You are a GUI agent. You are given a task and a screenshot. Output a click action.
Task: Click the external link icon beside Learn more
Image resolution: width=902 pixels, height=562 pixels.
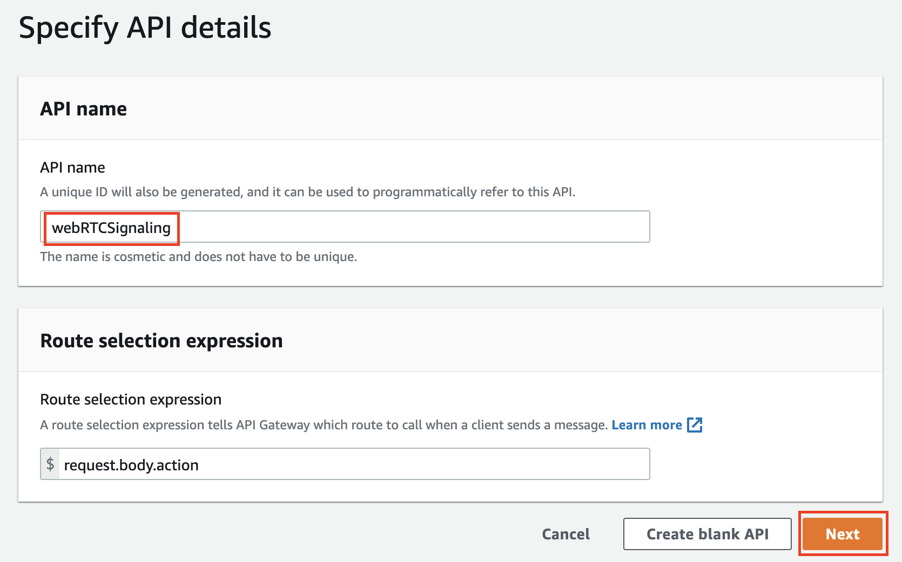(x=695, y=425)
